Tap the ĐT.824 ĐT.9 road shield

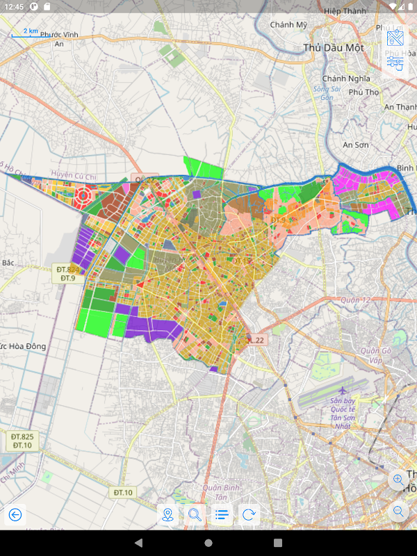[x=67, y=274]
